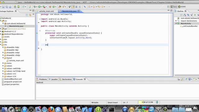
Task: Close the MainActivity.java editor tab
Action: (x=79, y=11)
